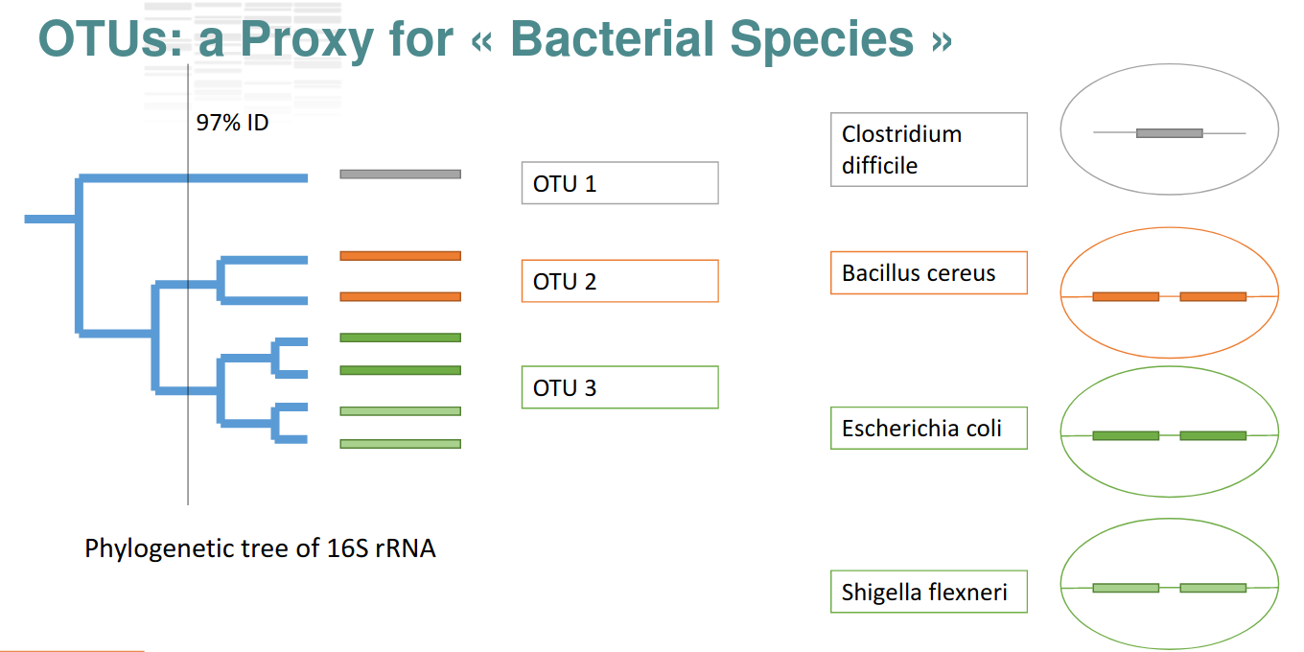Click the Shigella flexneri label box

(928, 592)
